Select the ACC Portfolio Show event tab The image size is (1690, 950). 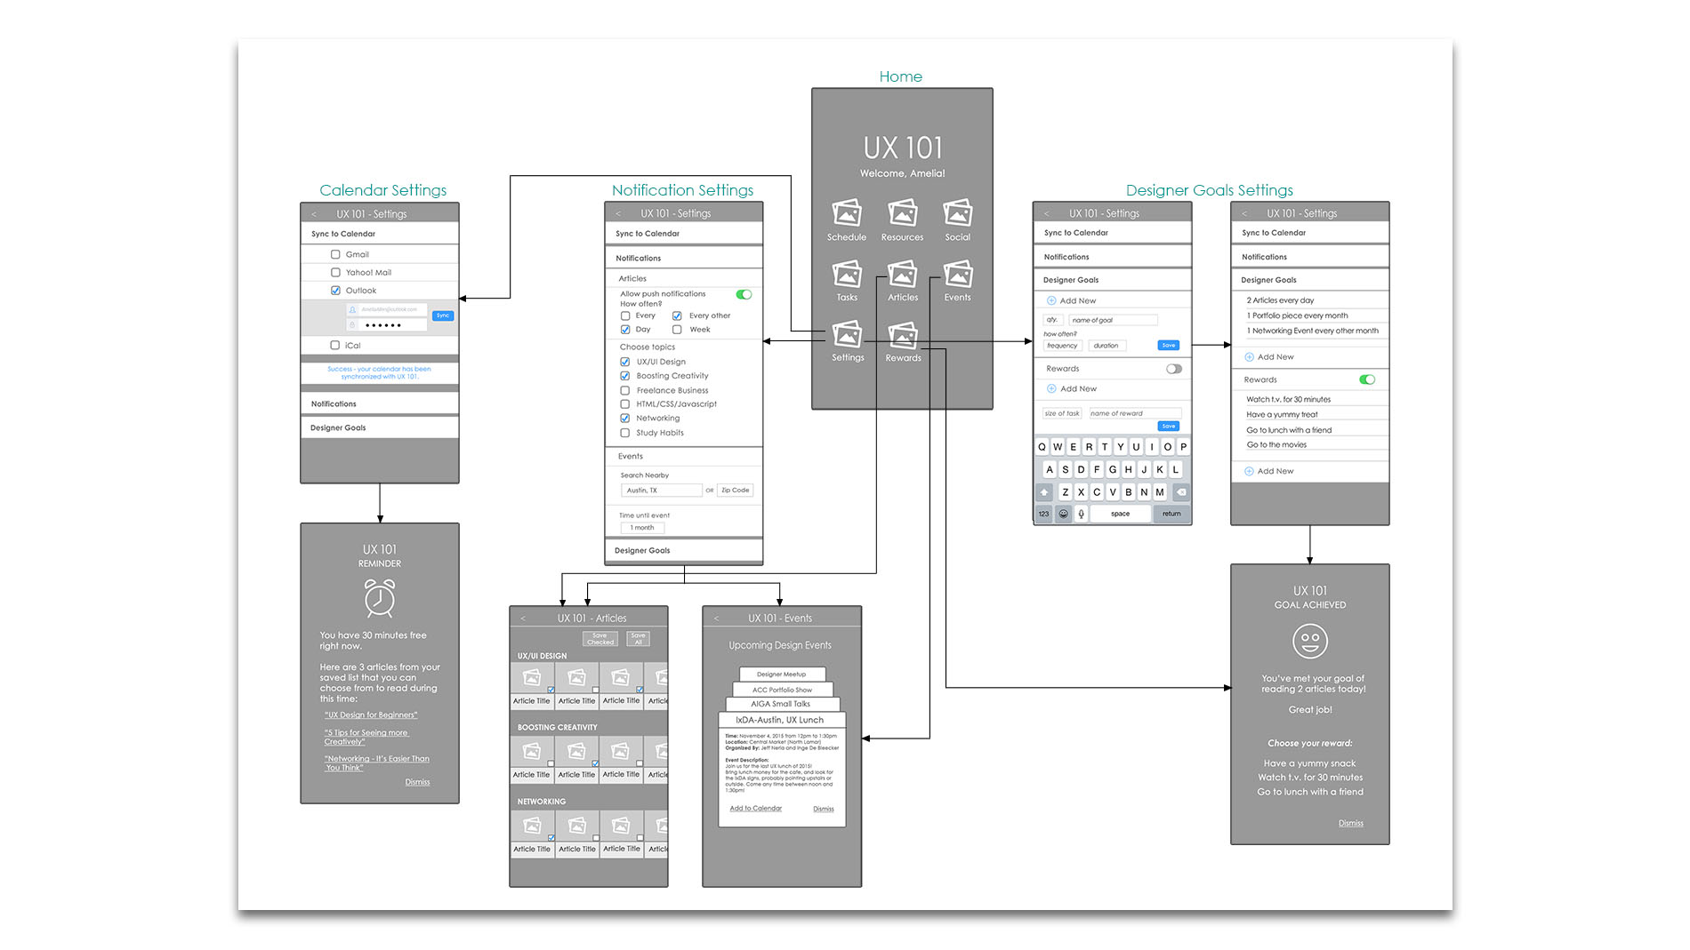pyautogui.click(x=783, y=690)
